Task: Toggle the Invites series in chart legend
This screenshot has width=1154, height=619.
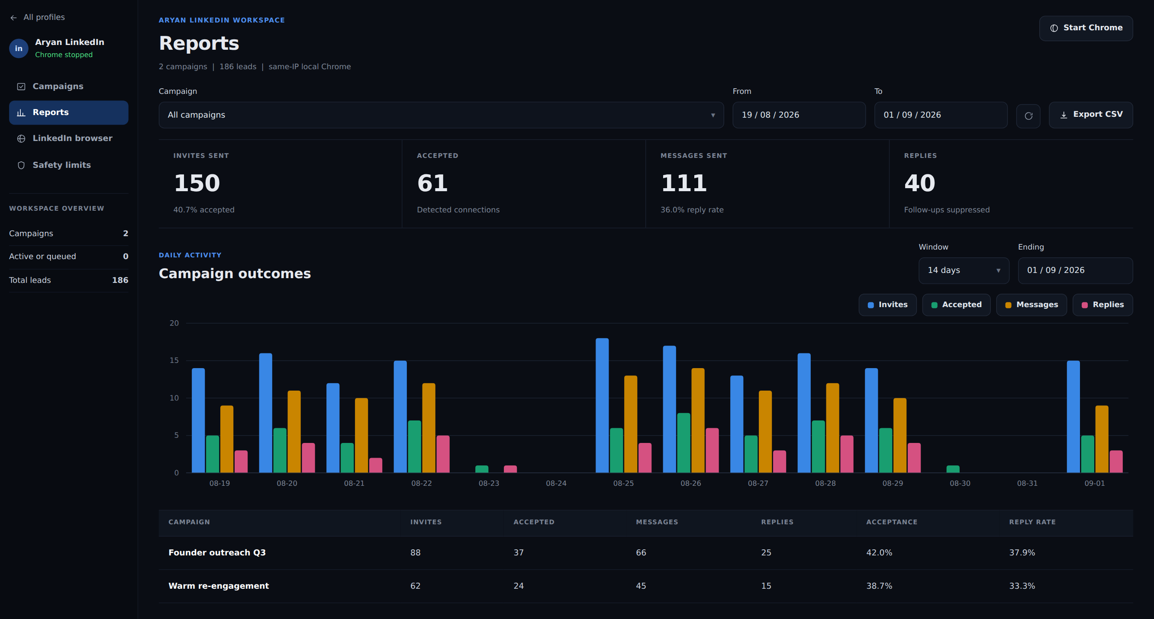Action: 887,305
